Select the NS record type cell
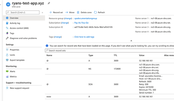This screenshot has width=174, height=101. click(x=90, y=69)
